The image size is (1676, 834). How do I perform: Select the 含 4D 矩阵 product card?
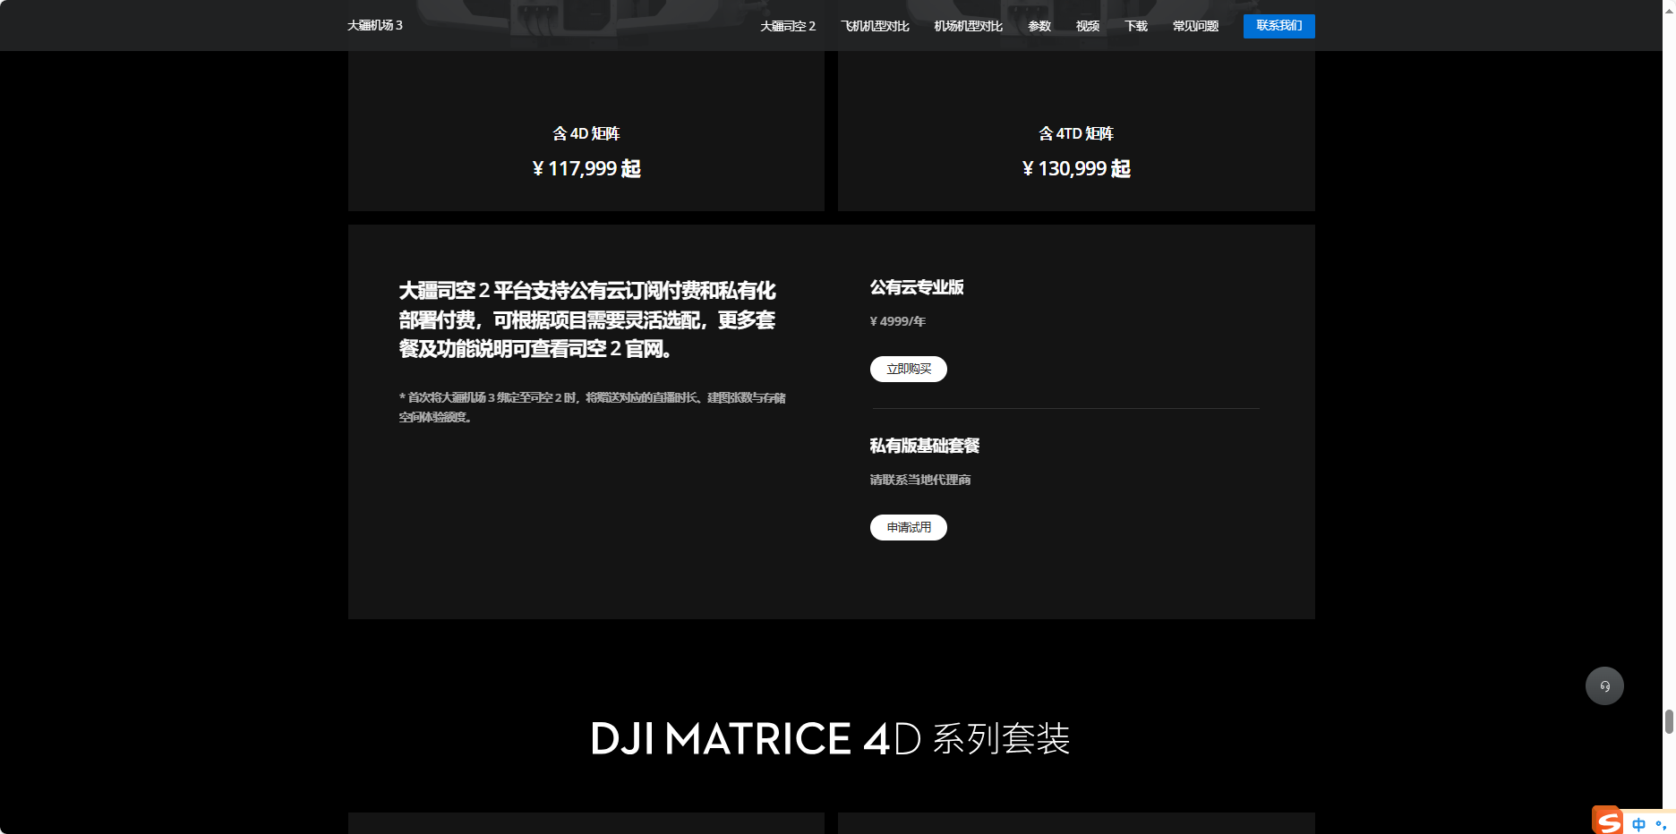click(x=586, y=132)
